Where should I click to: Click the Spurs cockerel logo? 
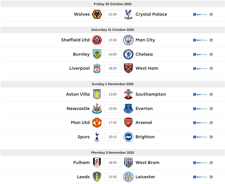(97, 137)
